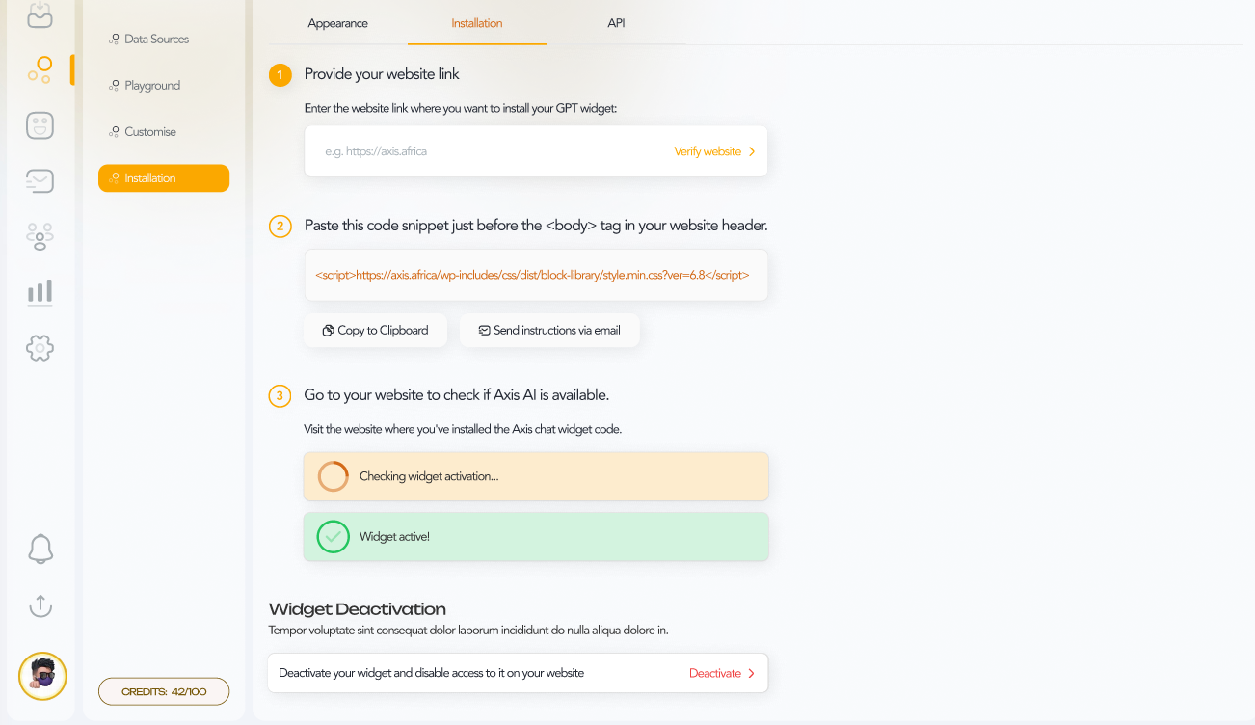Click Send instructions via email button
This screenshot has height=725, width=1255.
coord(549,330)
